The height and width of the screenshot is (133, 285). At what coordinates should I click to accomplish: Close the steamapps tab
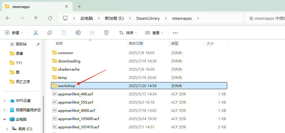coord(66,6)
